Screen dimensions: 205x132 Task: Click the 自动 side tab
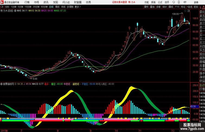coord(202,85)
